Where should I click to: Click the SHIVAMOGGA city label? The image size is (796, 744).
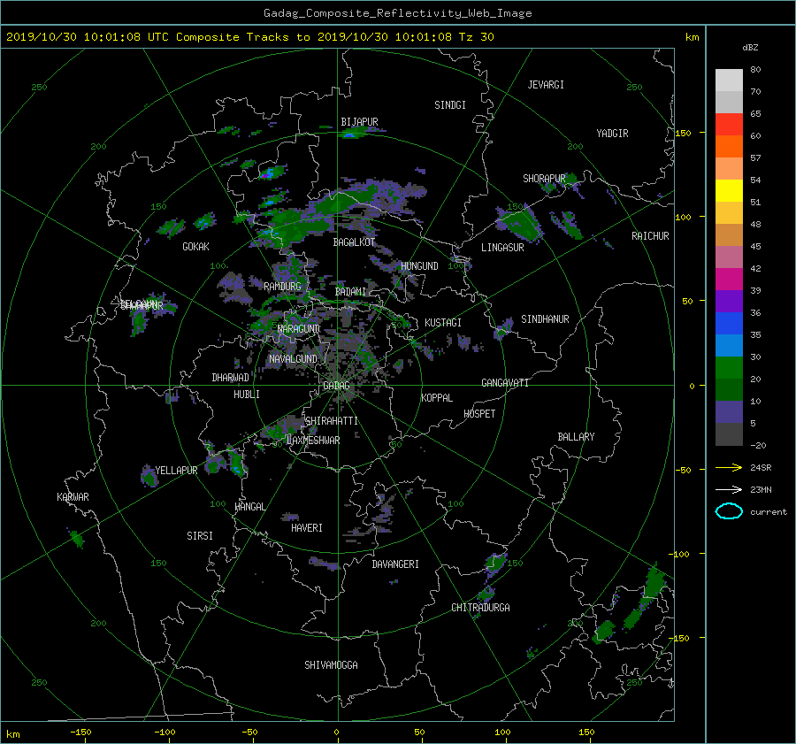(x=331, y=665)
